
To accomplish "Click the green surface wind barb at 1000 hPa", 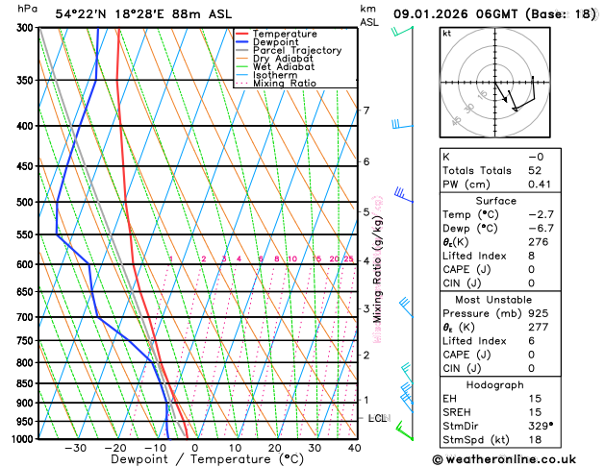I will tap(404, 430).
